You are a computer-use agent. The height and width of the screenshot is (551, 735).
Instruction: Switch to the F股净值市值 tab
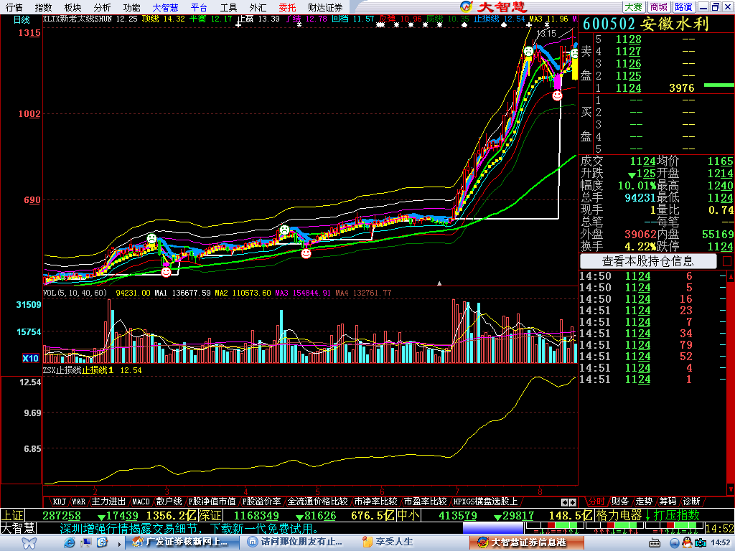pos(212,501)
